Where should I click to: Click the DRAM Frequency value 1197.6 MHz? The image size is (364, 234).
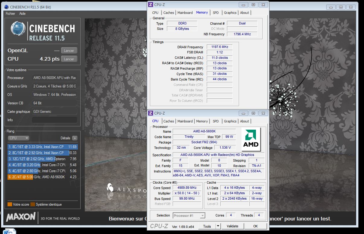pyautogui.click(x=219, y=47)
